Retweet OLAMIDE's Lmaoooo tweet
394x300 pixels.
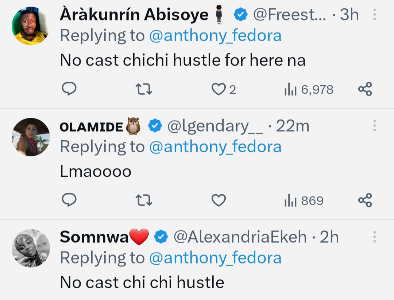[144, 200]
